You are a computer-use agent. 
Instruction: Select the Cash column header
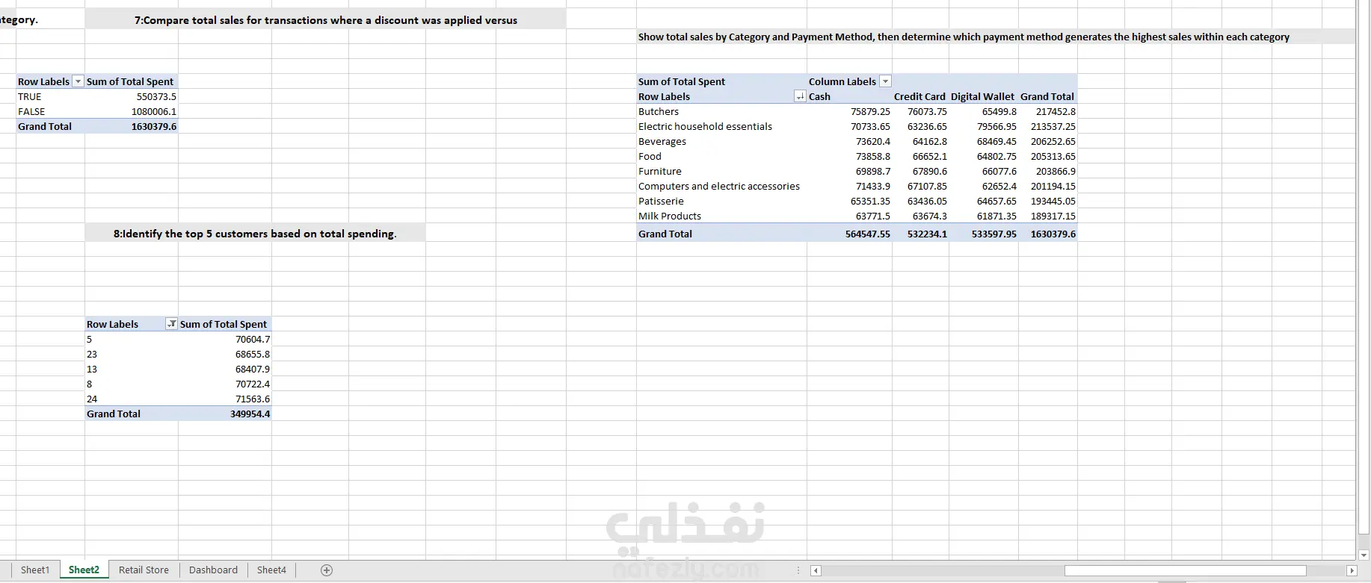pos(850,96)
